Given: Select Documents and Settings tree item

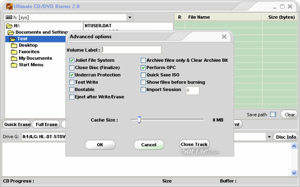Looking at the screenshot, I should [x=42, y=32].
